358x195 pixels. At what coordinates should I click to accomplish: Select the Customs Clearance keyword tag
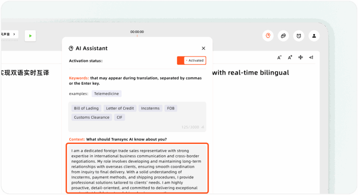point(92,117)
